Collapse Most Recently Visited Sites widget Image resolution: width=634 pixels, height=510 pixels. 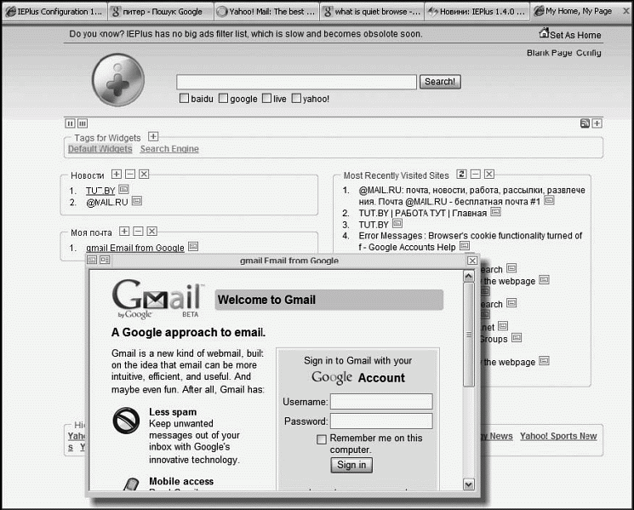476,174
